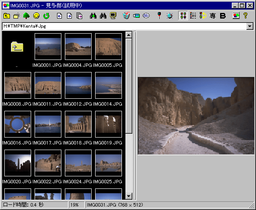Select thumbnail IMG0011.JPG
256x210 pixels.
pos(48,85)
